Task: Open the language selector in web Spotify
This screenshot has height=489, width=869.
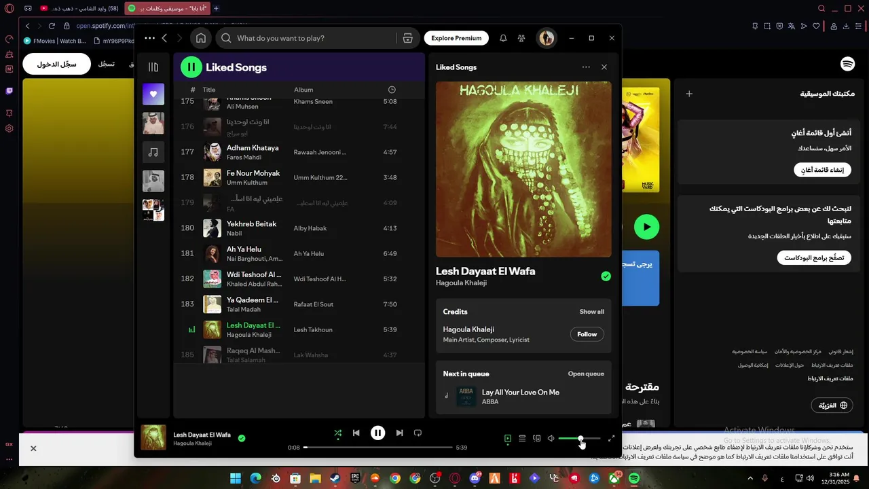Action: tap(832, 405)
